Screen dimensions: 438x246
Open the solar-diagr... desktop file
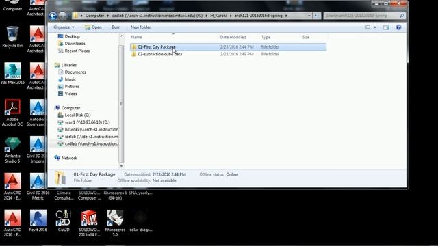[141, 221]
